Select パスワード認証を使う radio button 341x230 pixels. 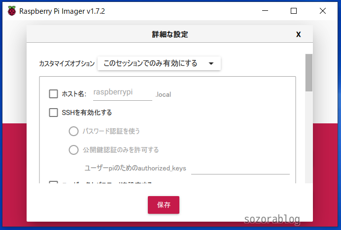point(73,131)
